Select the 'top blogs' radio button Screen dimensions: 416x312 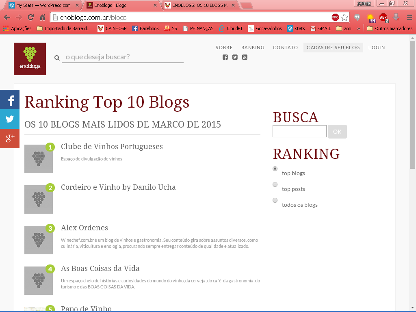(275, 169)
